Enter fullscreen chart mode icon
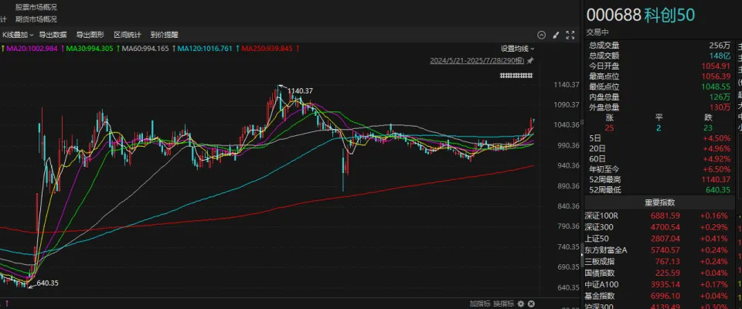This screenshot has width=742, height=309. click(x=570, y=35)
